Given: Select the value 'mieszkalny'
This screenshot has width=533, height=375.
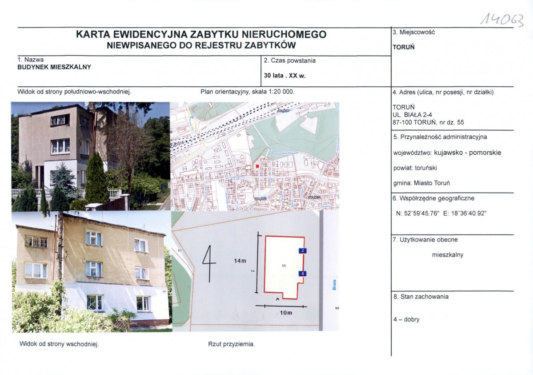Looking at the screenshot, I should pyautogui.click(x=448, y=255).
